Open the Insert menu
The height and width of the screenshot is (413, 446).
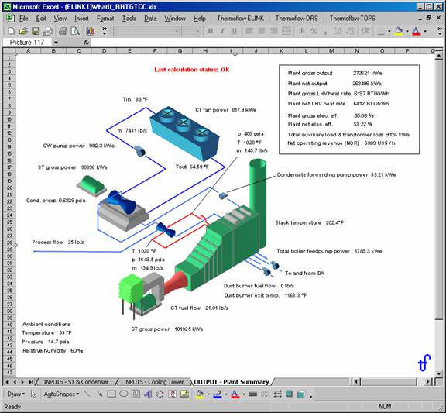point(81,19)
